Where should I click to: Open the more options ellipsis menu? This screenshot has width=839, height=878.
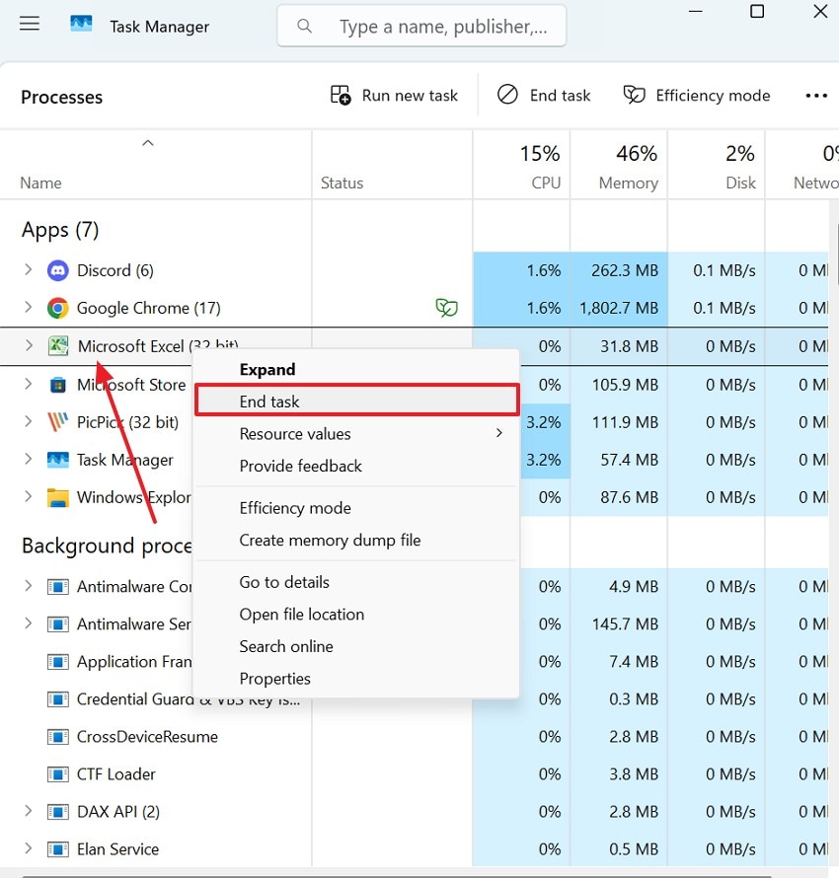(x=816, y=95)
